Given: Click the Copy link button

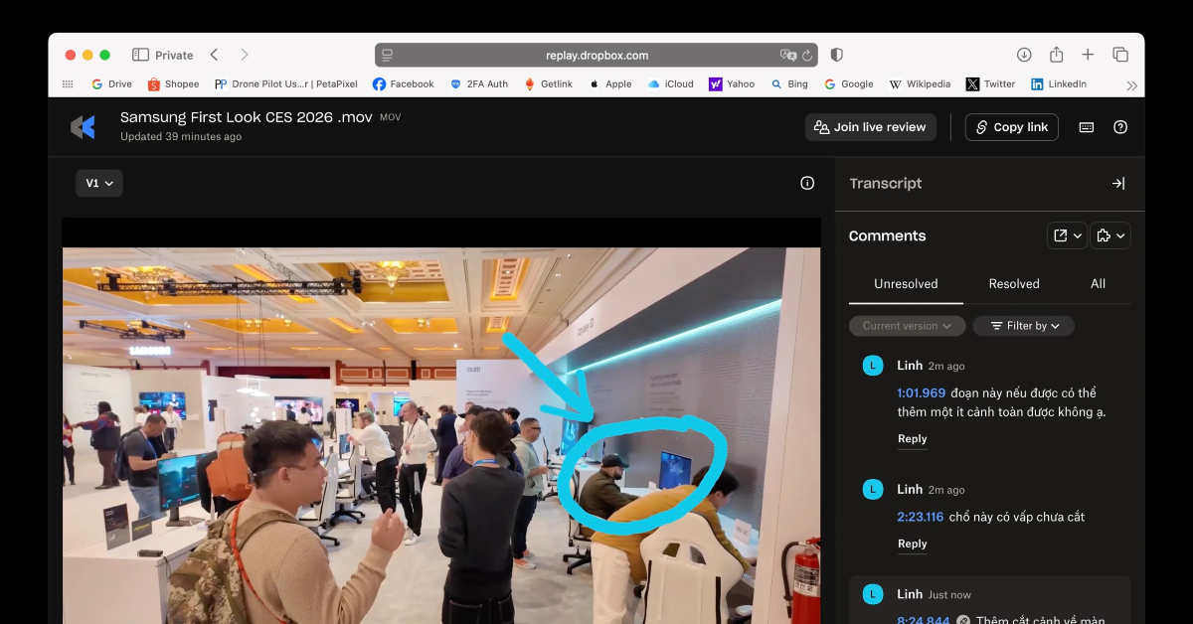Looking at the screenshot, I should click(x=1011, y=126).
